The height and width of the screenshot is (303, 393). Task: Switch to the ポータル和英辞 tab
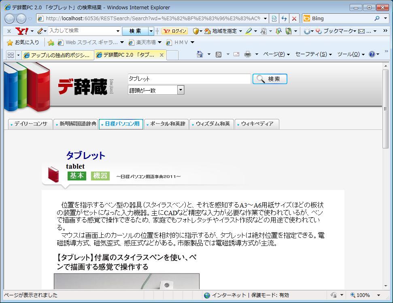tap(166, 124)
